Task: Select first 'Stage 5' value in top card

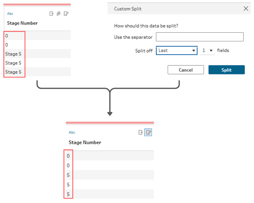Action: 13,54
